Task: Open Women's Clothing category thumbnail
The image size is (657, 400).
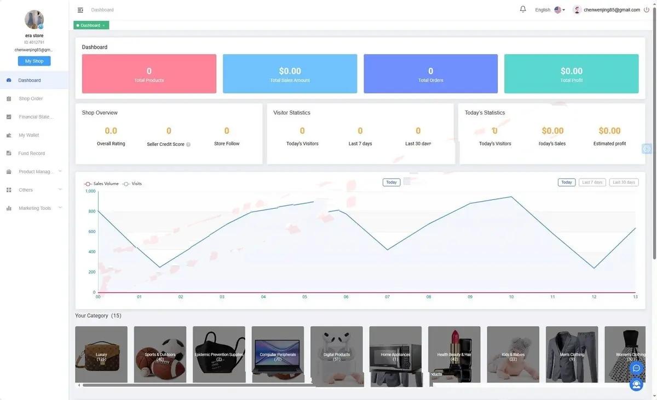Action: (625, 354)
